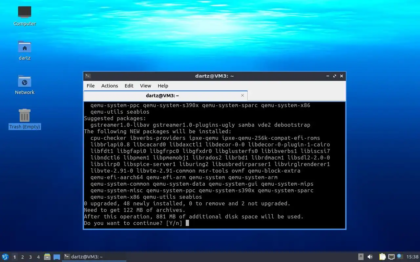Close the dartz@VM3 terminal tab
The height and width of the screenshot is (262, 420).
(x=242, y=95)
